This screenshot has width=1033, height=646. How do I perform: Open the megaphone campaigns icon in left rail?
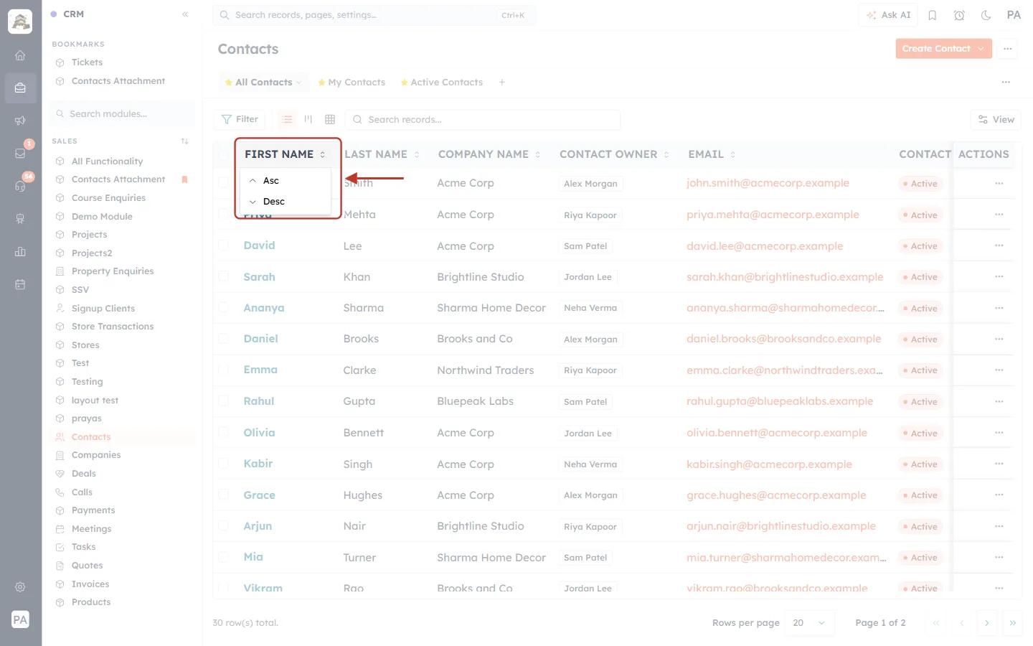tap(20, 121)
